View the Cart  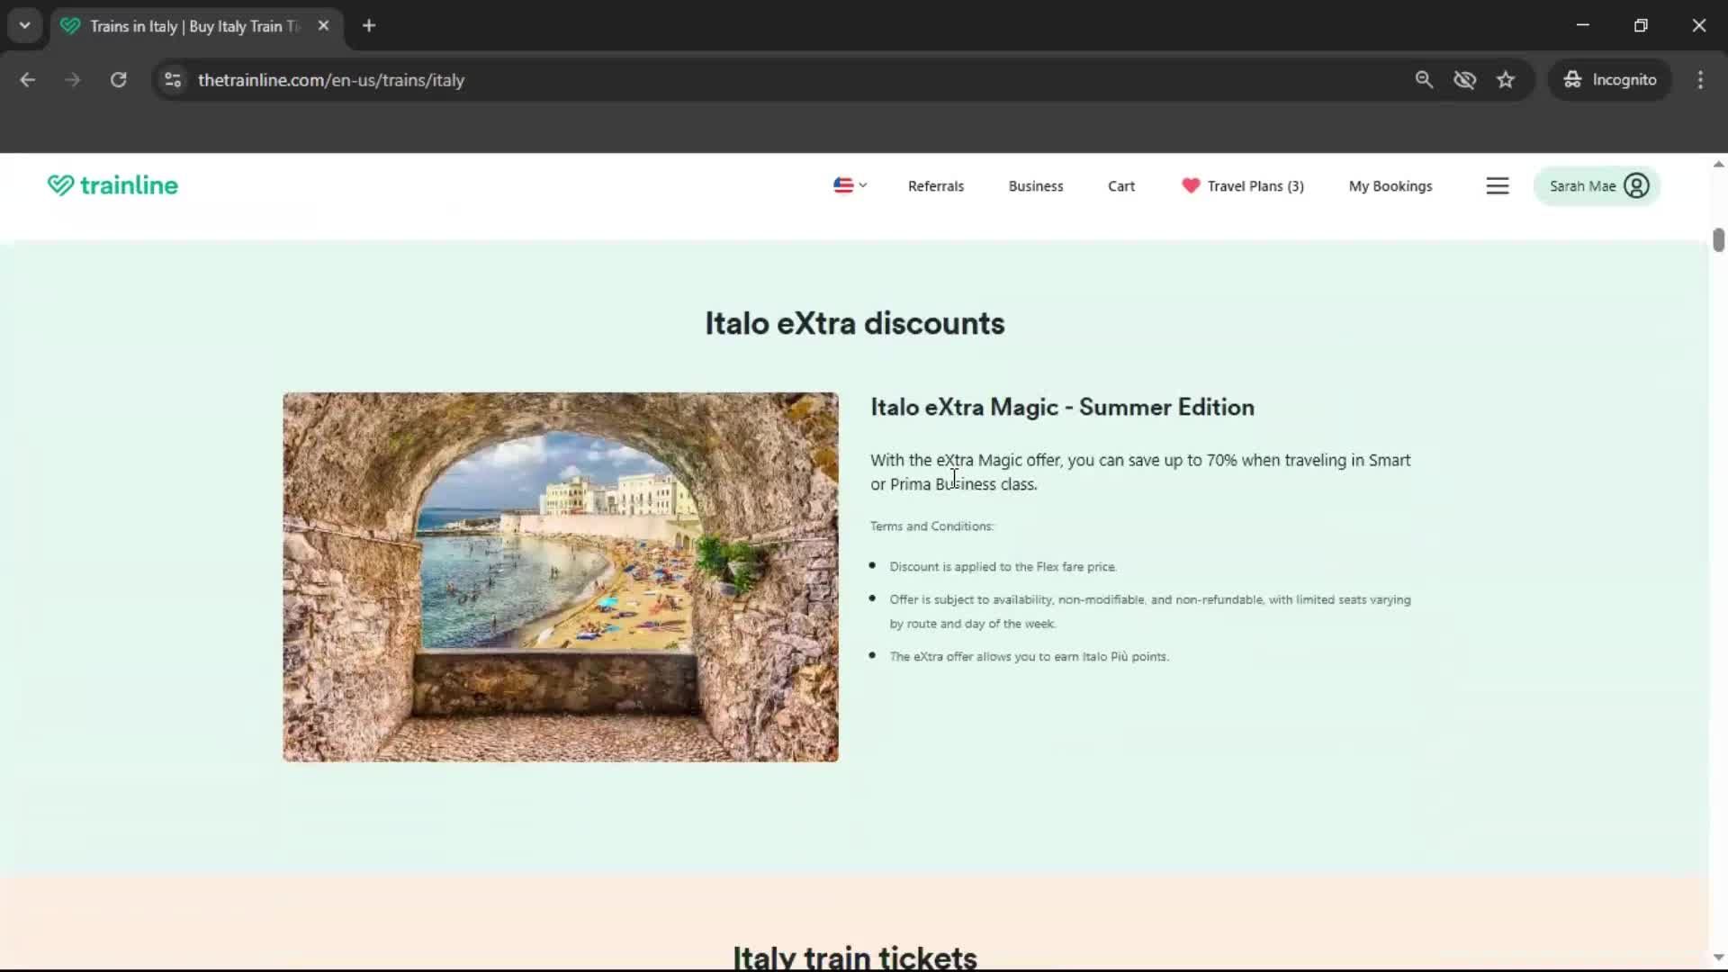[x=1121, y=185]
